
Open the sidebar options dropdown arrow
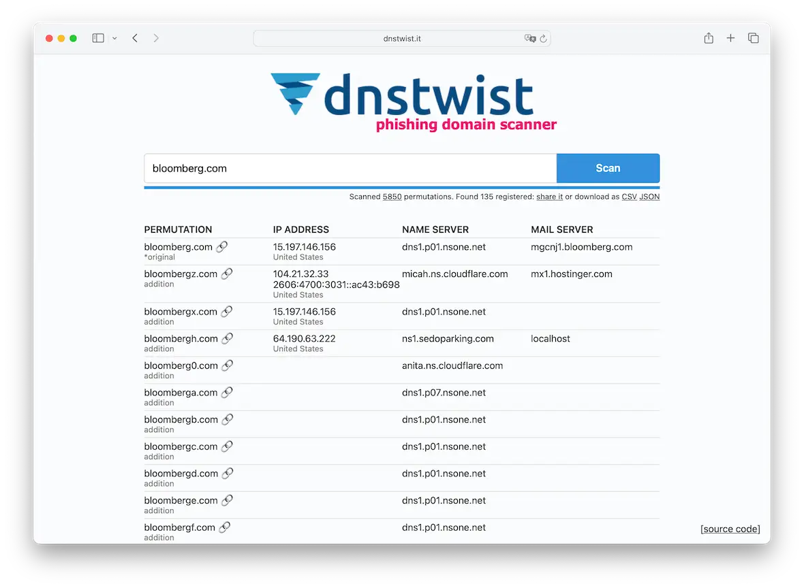(115, 38)
